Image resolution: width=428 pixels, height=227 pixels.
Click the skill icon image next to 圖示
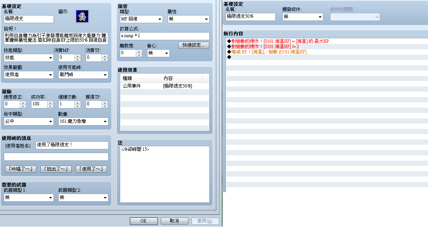coord(82,17)
